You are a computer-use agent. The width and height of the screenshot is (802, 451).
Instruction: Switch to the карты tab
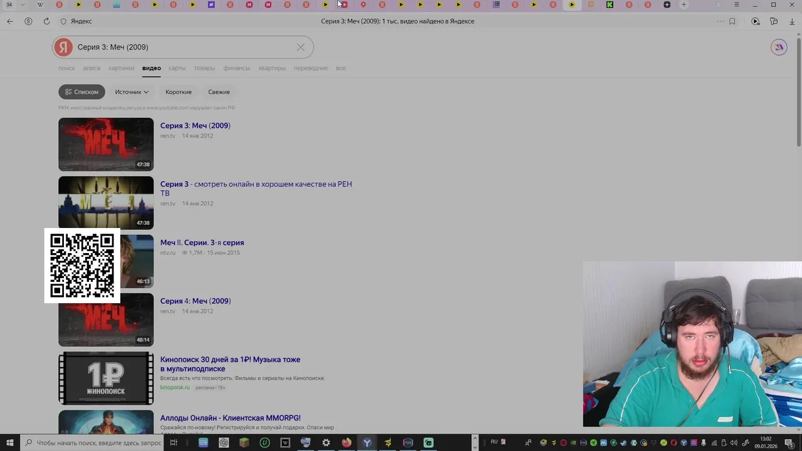[x=177, y=68]
